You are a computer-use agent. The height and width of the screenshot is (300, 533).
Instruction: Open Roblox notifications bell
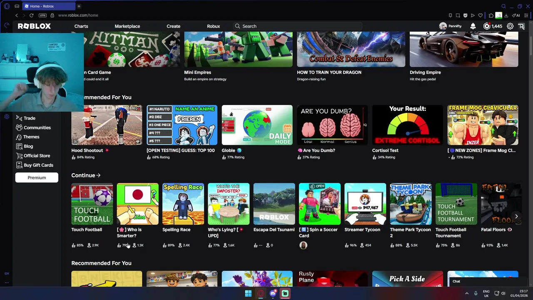click(x=473, y=26)
